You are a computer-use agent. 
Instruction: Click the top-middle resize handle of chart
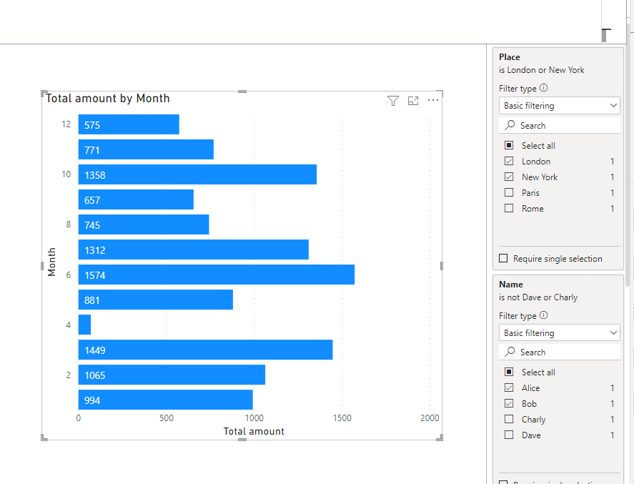242,92
